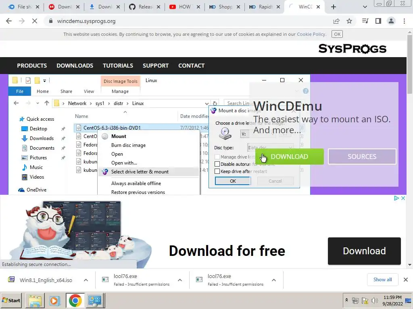Open the SUPPORT menu
The width and height of the screenshot is (413, 309).
pos(156,66)
